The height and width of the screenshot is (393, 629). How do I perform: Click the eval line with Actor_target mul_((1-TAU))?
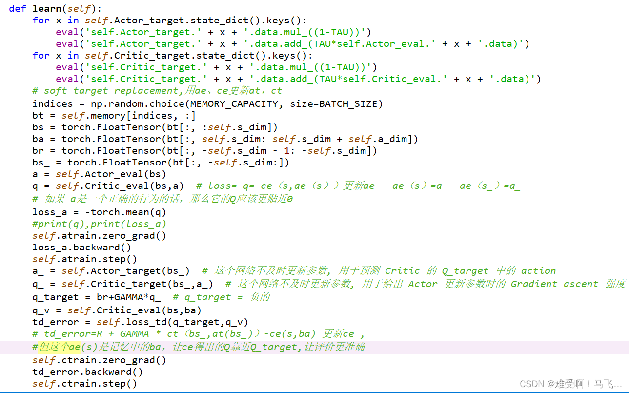[x=214, y=32]
